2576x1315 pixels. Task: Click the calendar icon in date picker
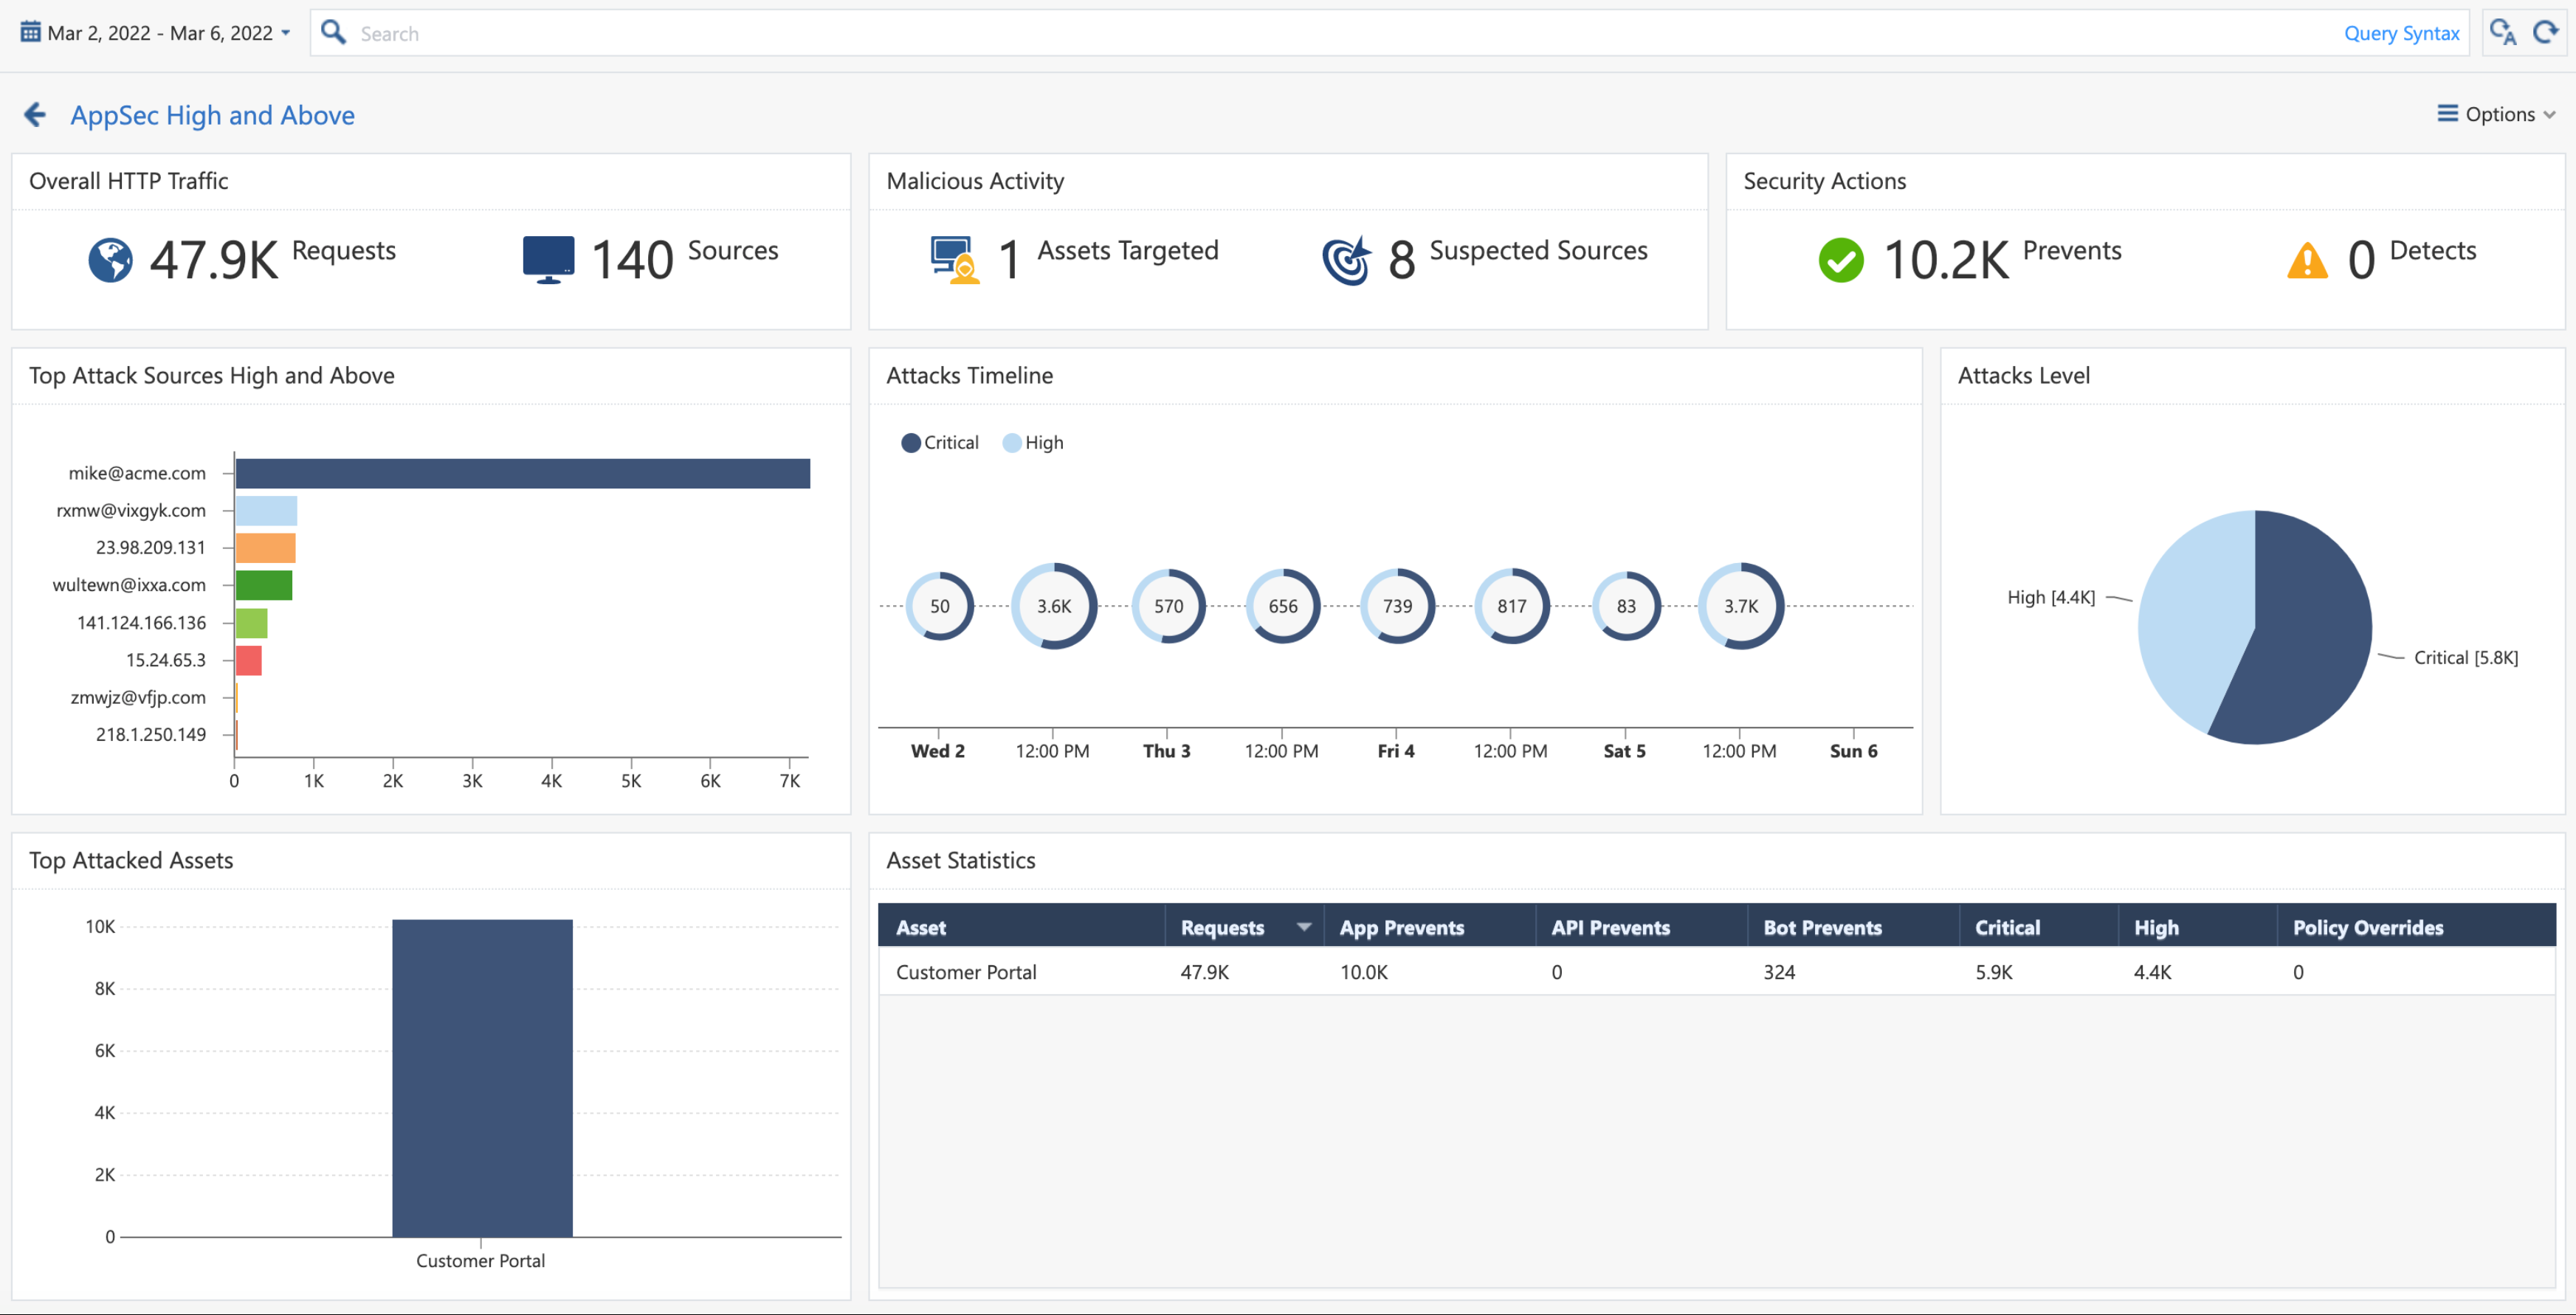[x=31, y=33]
